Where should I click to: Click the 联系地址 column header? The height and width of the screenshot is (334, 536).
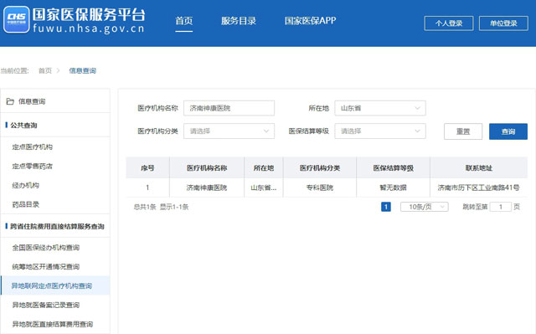[x=479, y=168]
